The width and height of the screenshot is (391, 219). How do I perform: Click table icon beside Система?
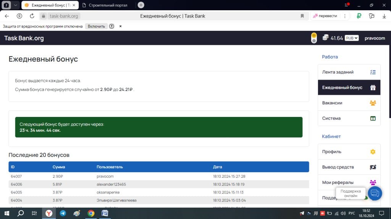[373, 118]
